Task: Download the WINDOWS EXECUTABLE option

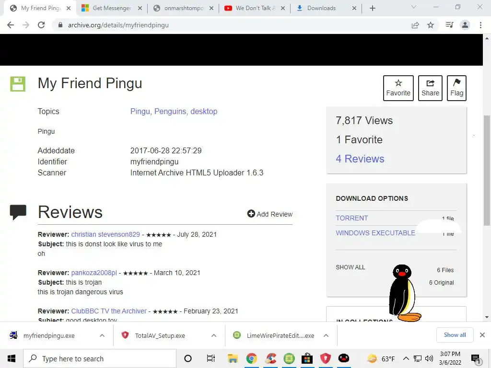Action: (x=375, y=233)
